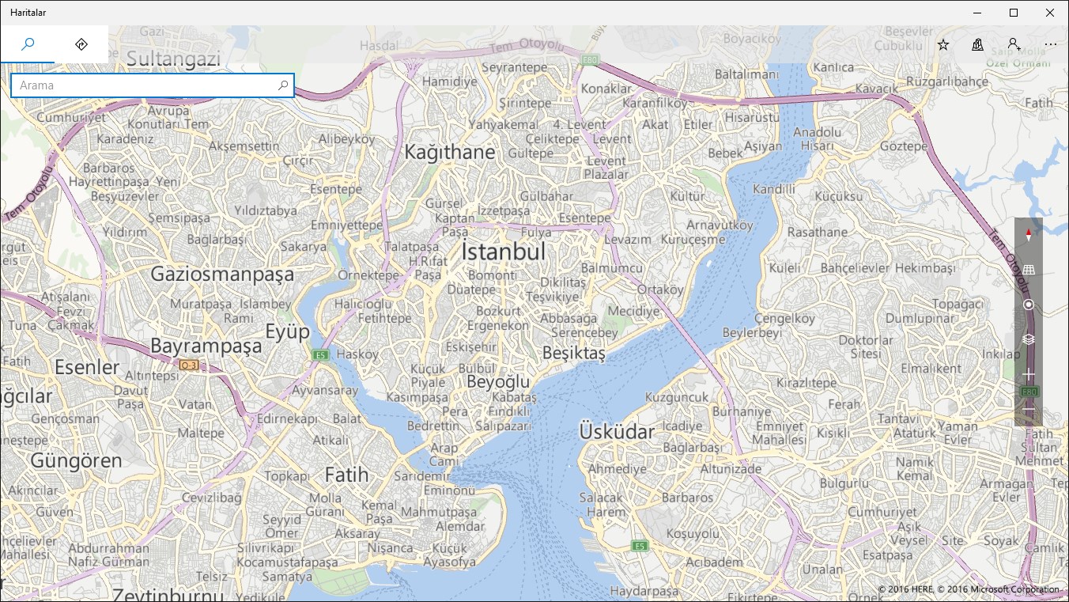Click the Hasköy neighborhood label
Image resolution: width=1069 pixels, height=602 pixels.
pos(357,354)
